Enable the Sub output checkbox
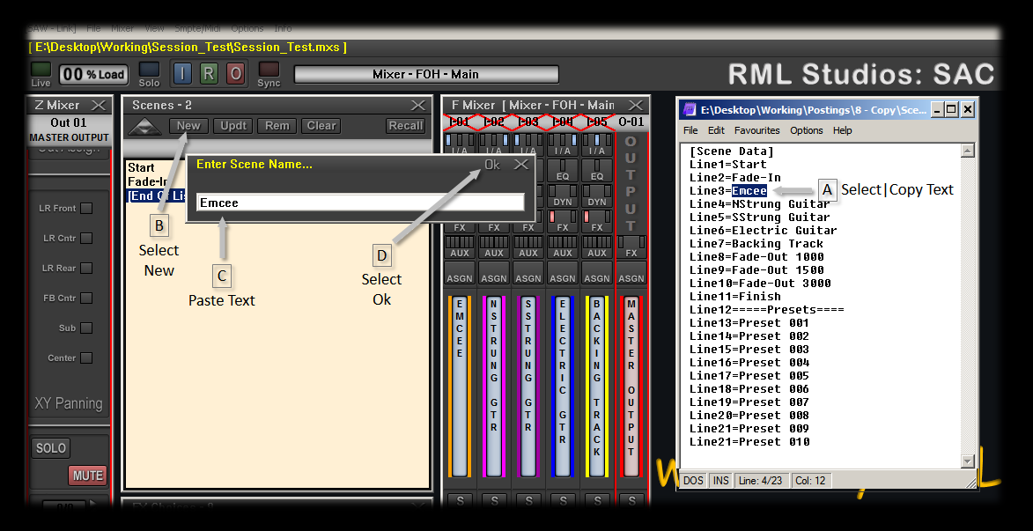 tap(86, 328)
